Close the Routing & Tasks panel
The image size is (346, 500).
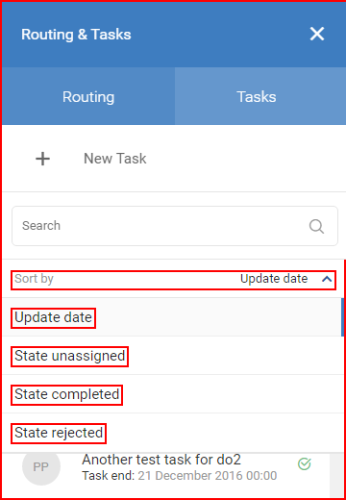(317, 34)
